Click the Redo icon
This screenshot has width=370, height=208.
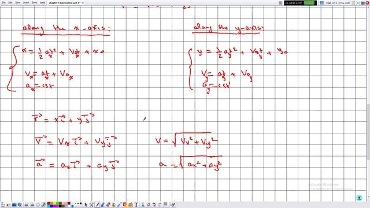pyautogui.click(x=160, y=205)
